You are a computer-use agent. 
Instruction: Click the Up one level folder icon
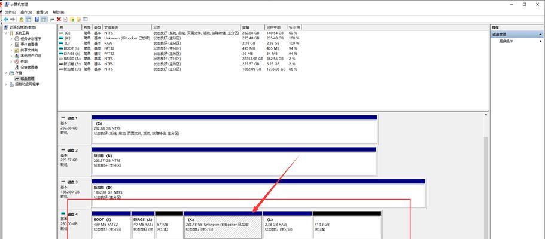pyautogui.click(x=22, y=20)
